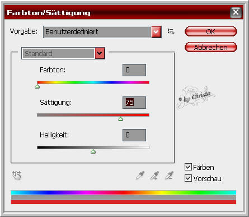
Task: Click the Farbton slider handle
Action: point(37,86)
